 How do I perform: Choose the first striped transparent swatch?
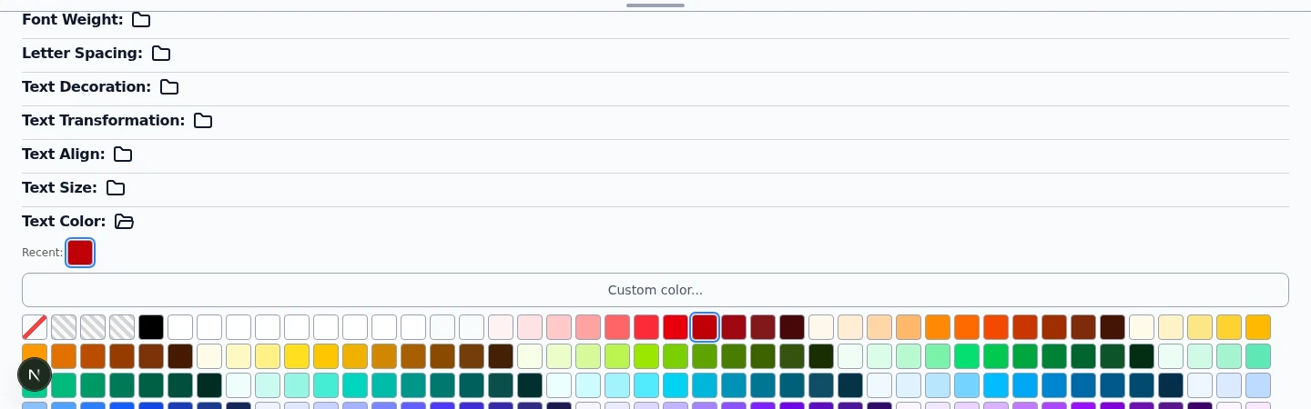(64, 327)
